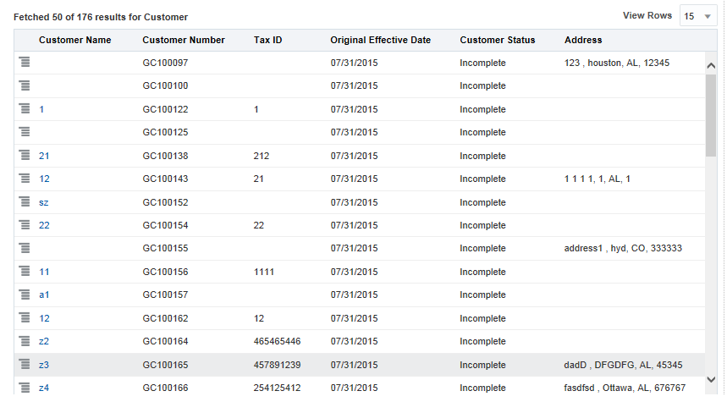Open customer link 11 for GC100156
This screenshot has width=727, height=402.
(x=44, y=272)
